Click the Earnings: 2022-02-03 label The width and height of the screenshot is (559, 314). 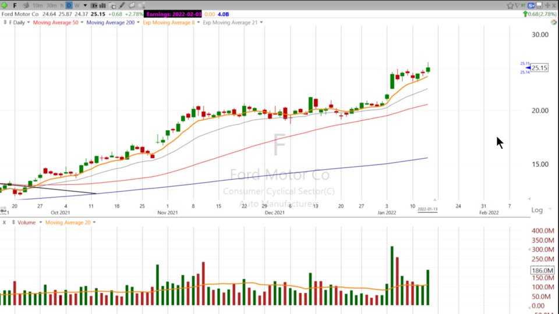pyautogui.click(x=174, y=14)
